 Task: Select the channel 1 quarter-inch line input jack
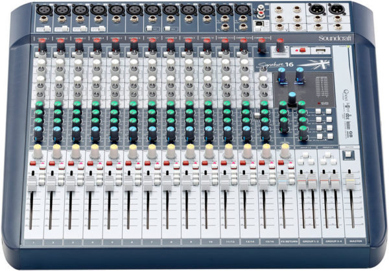tap(43, 19)
